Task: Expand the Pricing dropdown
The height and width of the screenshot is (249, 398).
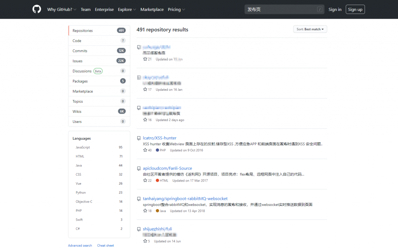Action: [176, 9]
